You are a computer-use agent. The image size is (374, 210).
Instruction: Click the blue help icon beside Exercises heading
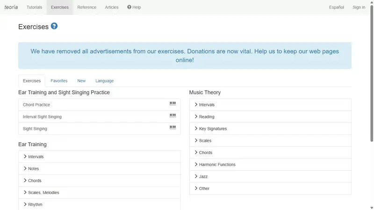pos(54,26)
